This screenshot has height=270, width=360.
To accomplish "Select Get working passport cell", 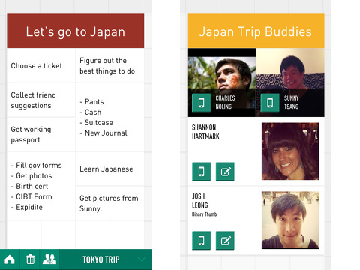I will [41, 134].
